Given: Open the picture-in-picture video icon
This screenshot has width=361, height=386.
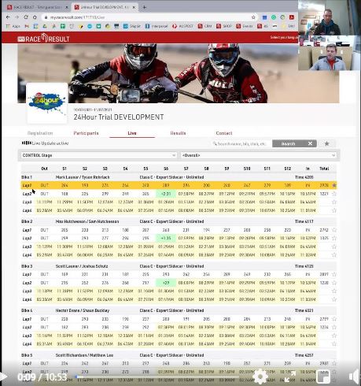Looking at the screenshot, I should coord(323,377).
